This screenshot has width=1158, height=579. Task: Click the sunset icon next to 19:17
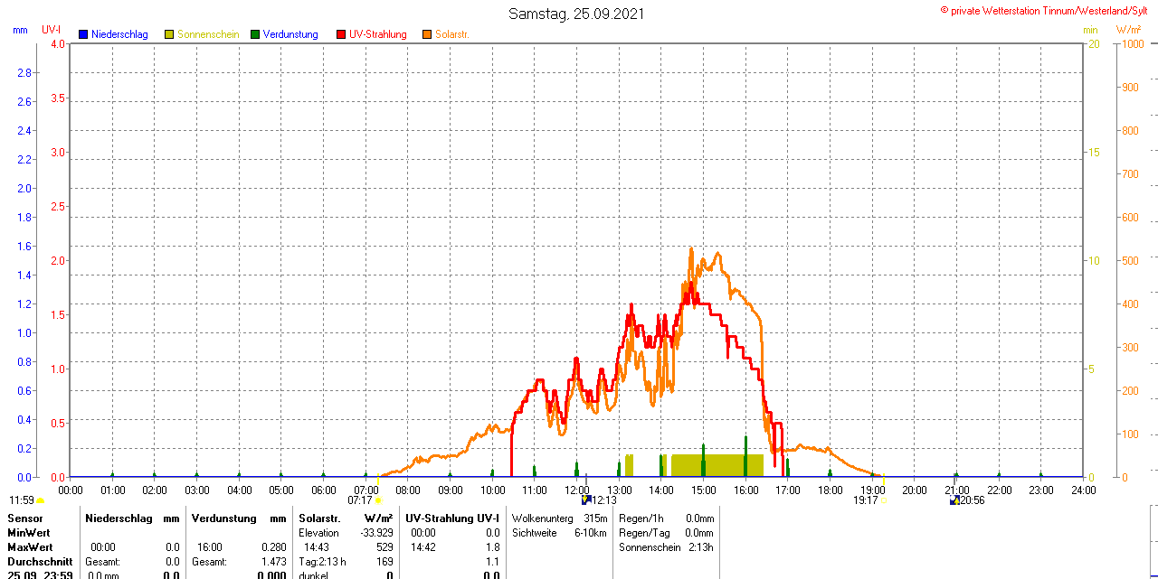click(883, 500)
